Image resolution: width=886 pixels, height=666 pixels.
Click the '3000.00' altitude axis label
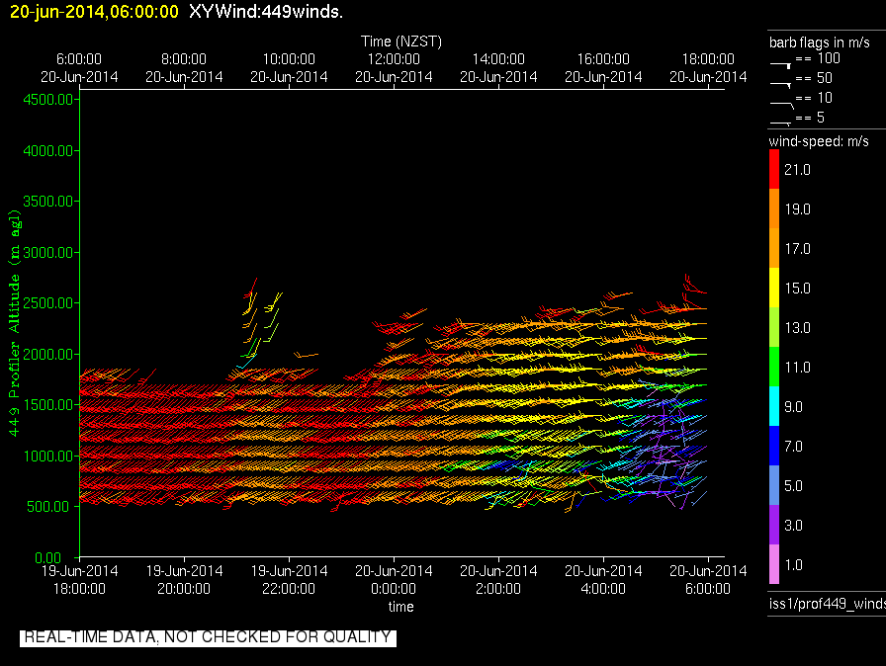point(48,252)
